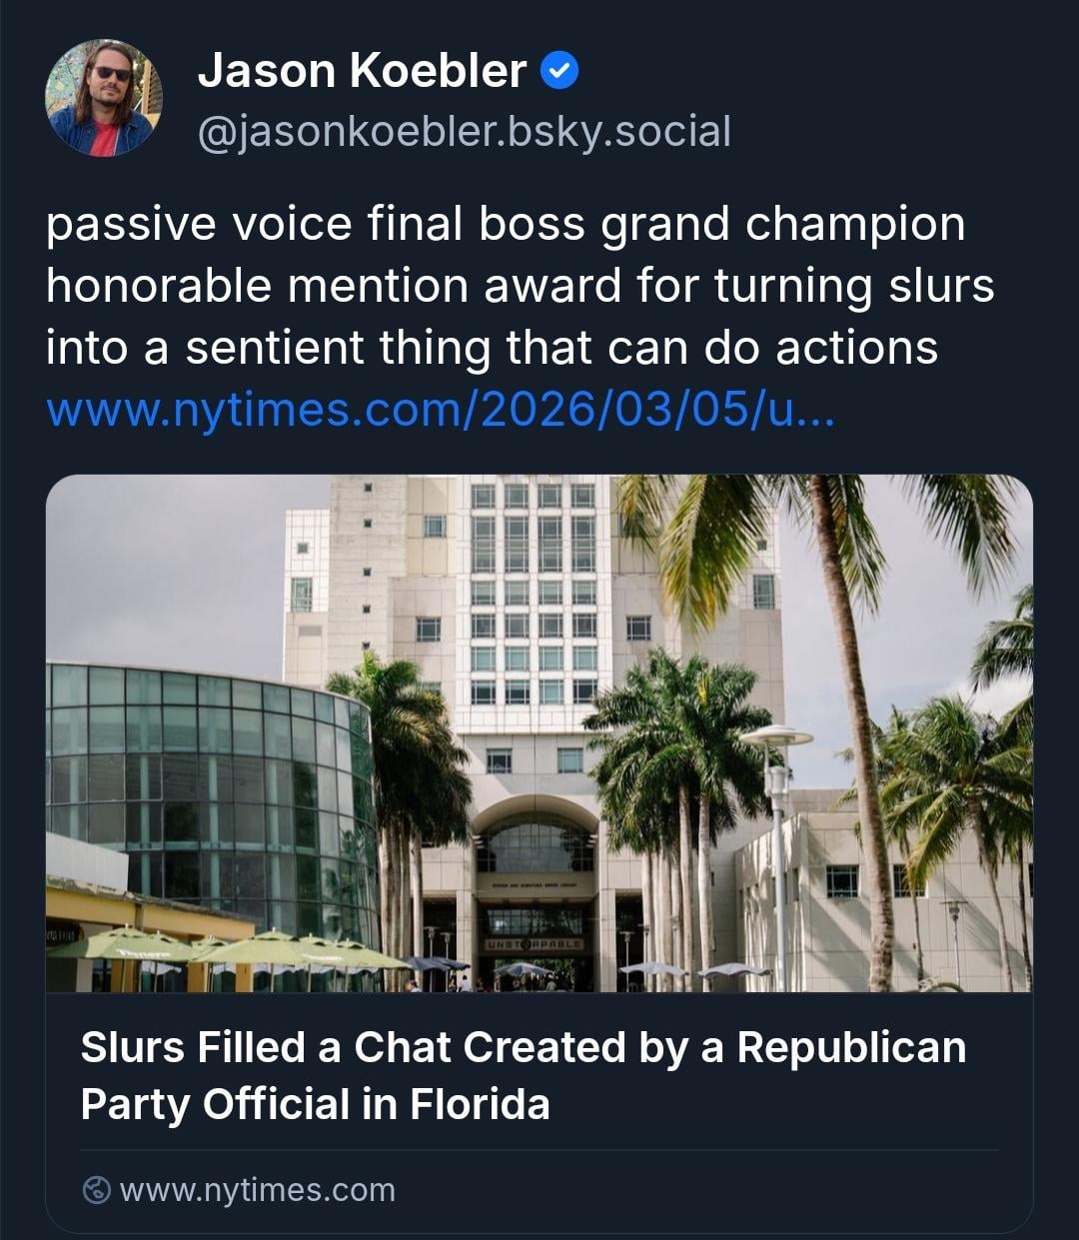Screen dimensions: 1079x1240
Task: Follow the blue nytimes.com URL in post
Action: 440,411
